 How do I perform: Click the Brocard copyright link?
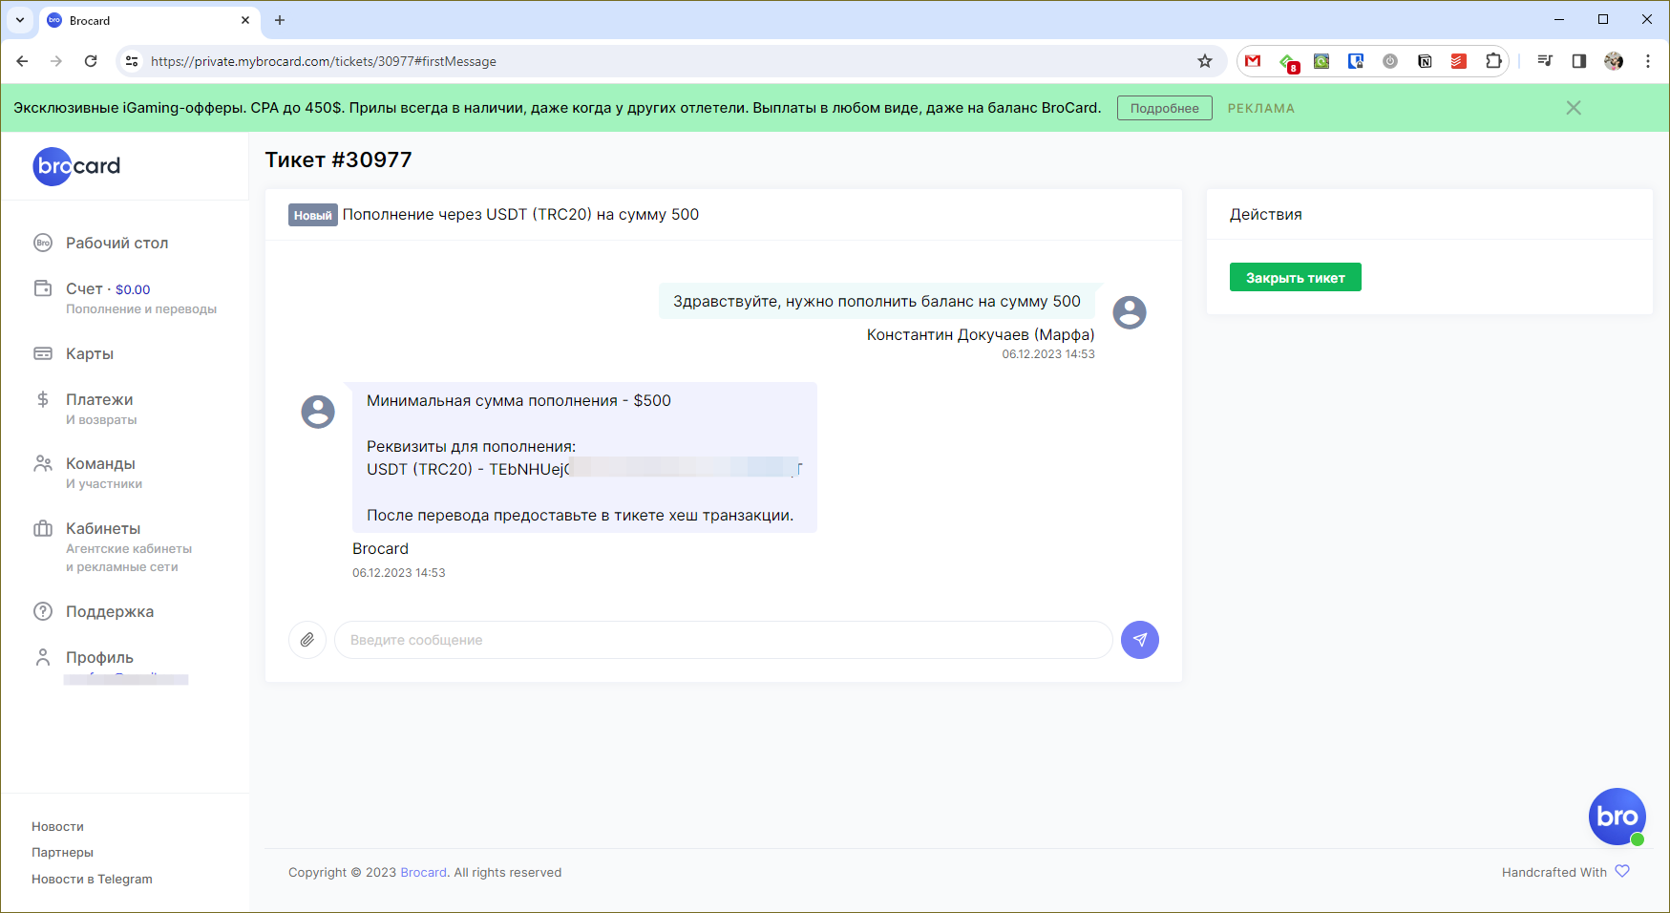point(424,872)
